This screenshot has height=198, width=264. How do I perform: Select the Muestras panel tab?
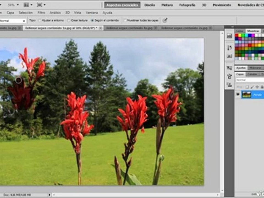point(253,31)
